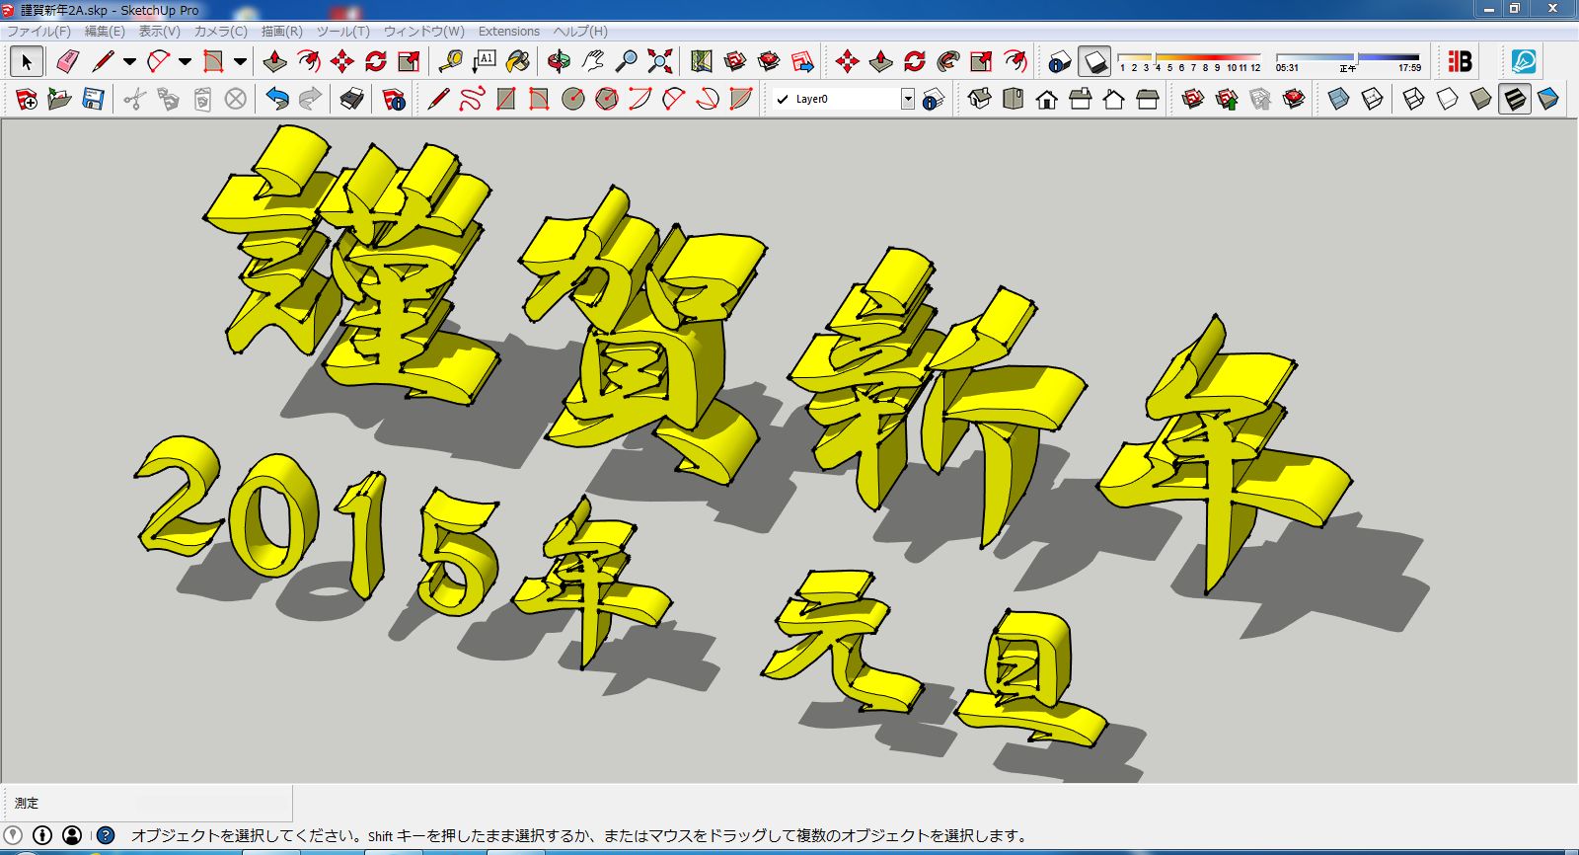This screenshot has width=1579, height=855.
Task: Open the Extensions menu
Action: (x=509, y=32)
